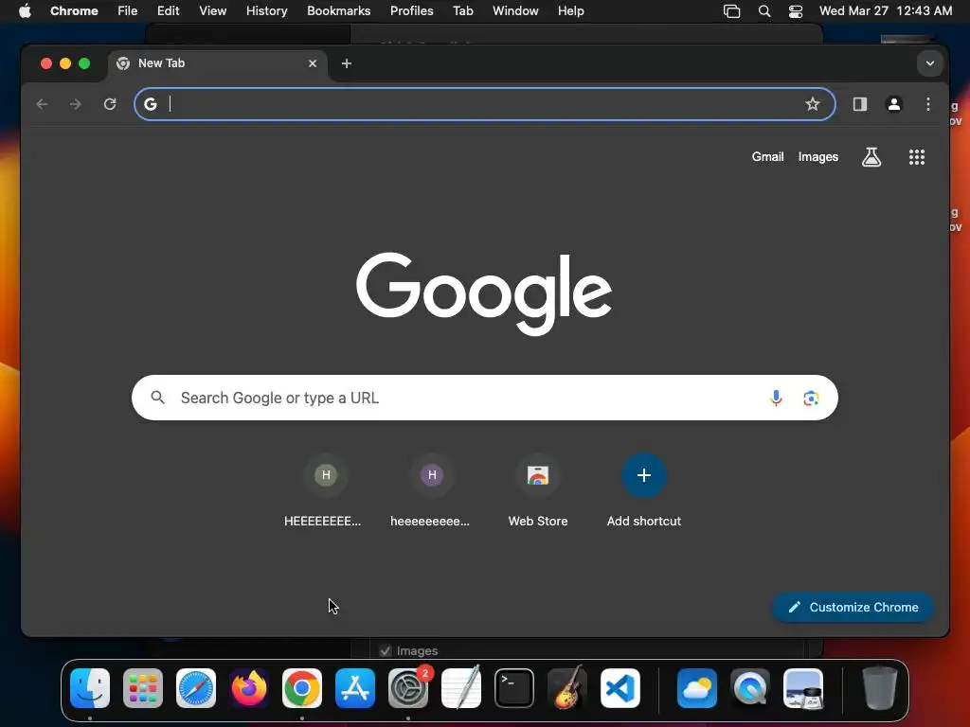The width and height of the screenshot is (970, 727).
Task: Open the profile avatar icon
Action: [x=894, y=104]
